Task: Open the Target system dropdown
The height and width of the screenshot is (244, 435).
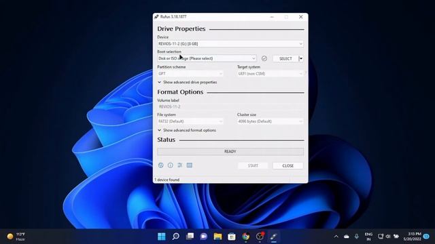Action: point(271,74)
